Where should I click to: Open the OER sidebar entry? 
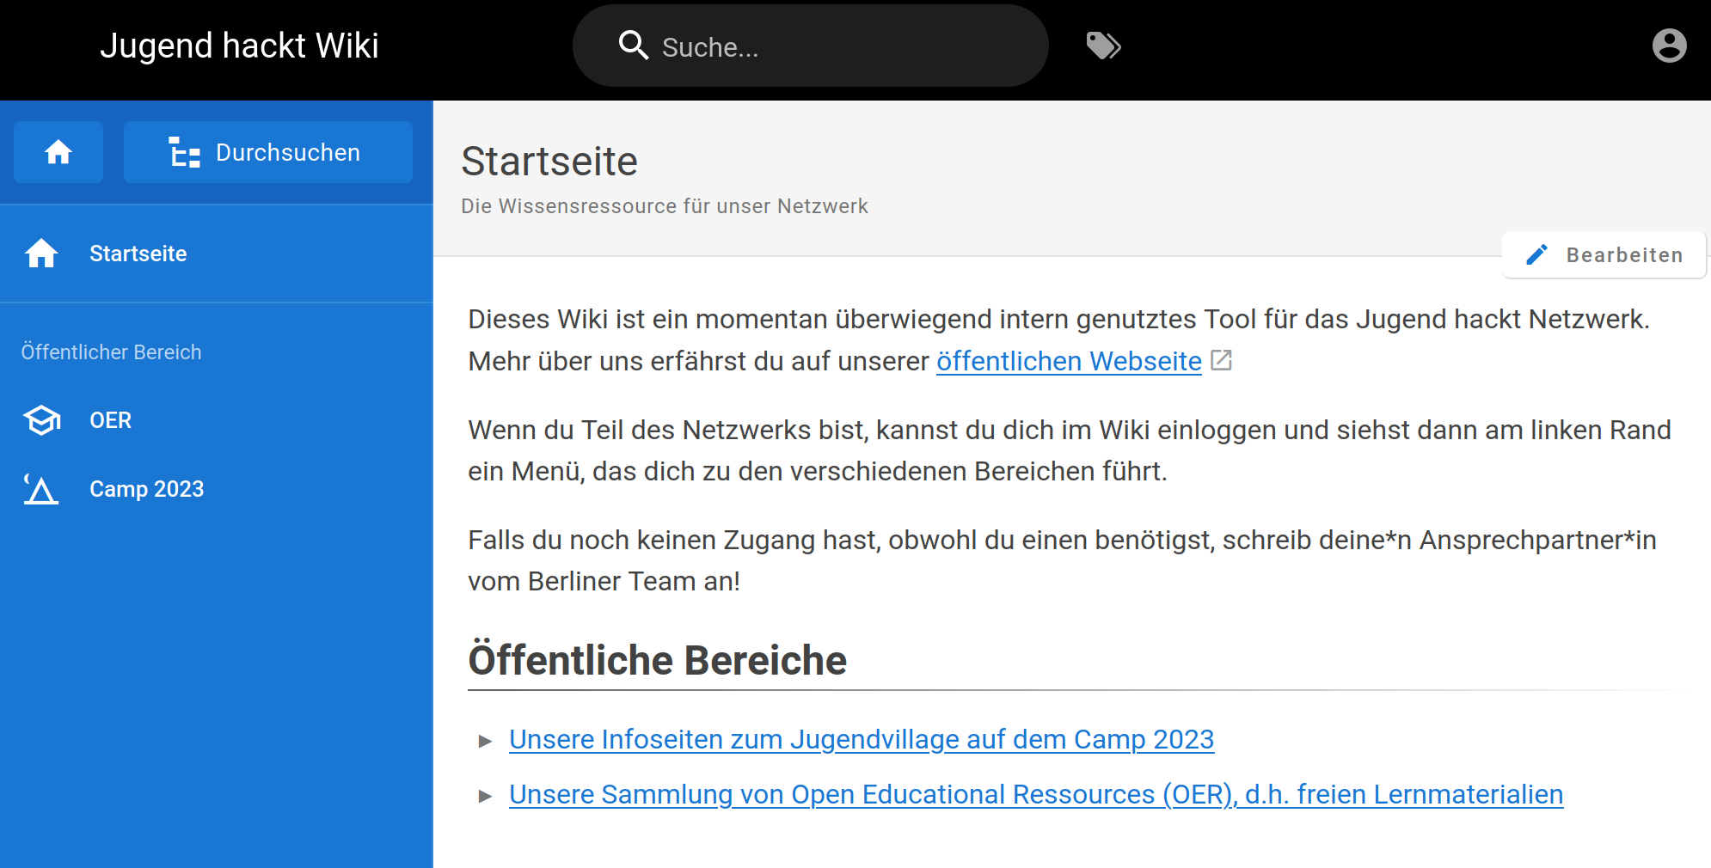(x=110, y=420)
